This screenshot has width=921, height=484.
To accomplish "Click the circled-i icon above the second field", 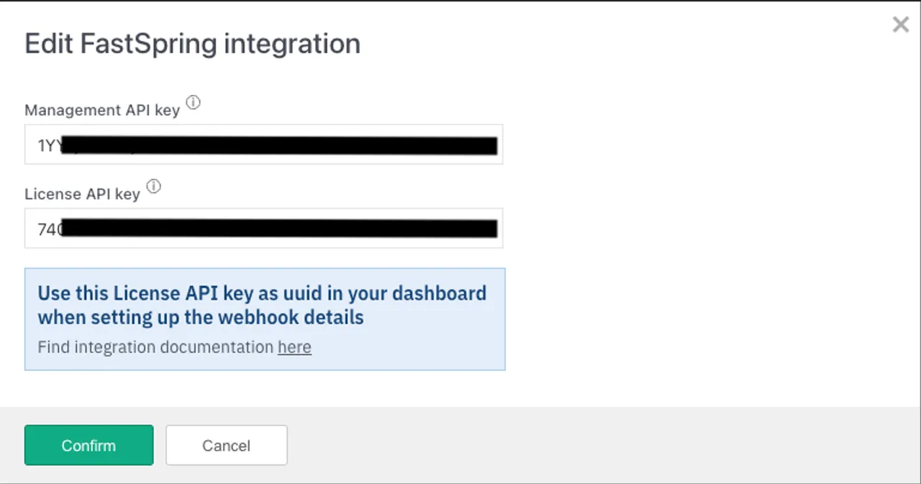I will click(x=153, y=186).
